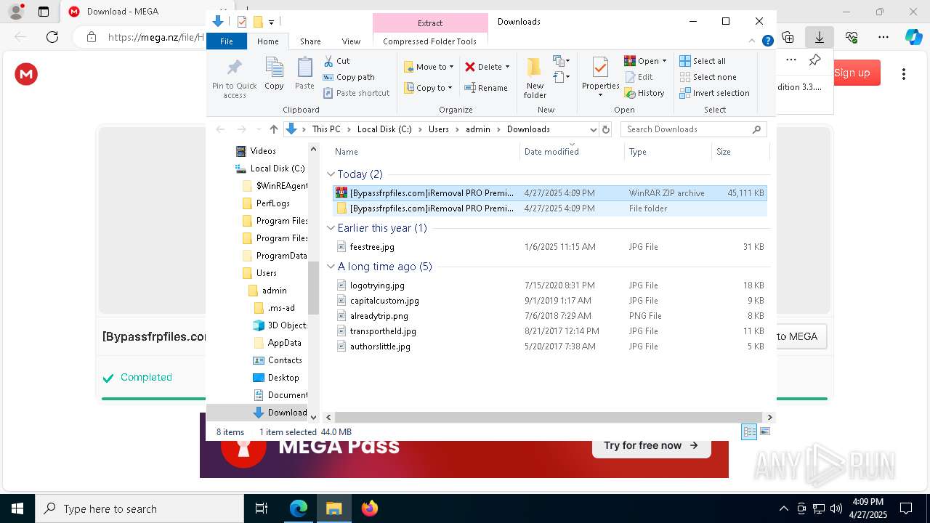Click Try for free now button
Screen dimensions: 930x523
651,445
